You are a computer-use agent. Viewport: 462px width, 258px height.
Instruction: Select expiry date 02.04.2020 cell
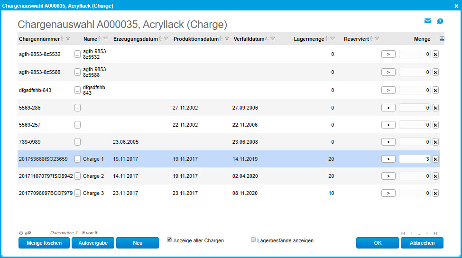[245, 176]
